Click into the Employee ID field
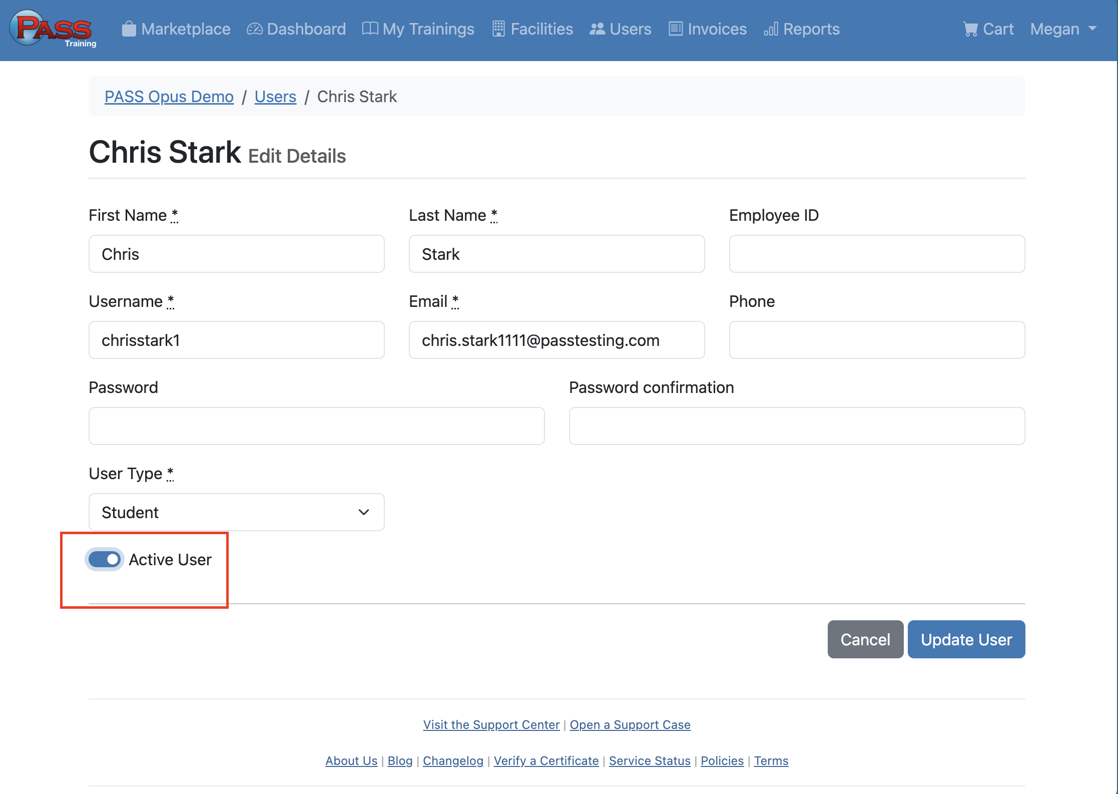The height and width of the screenshot is (794, 1118). (876, 254)
